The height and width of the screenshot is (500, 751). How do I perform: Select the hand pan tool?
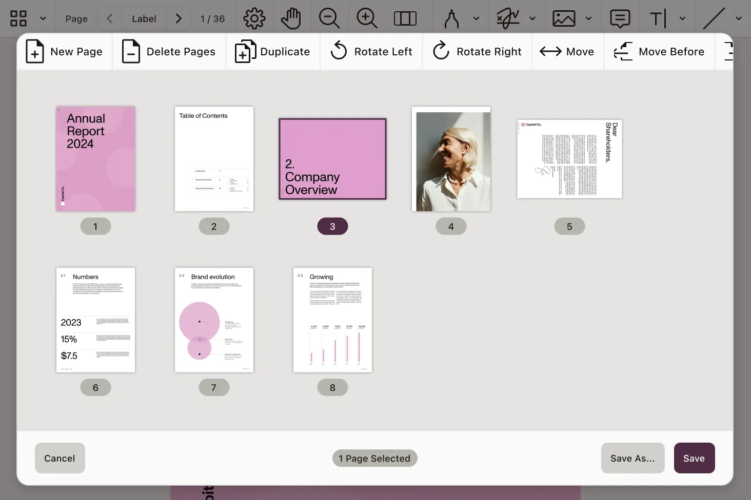click(x=291, y=18)
